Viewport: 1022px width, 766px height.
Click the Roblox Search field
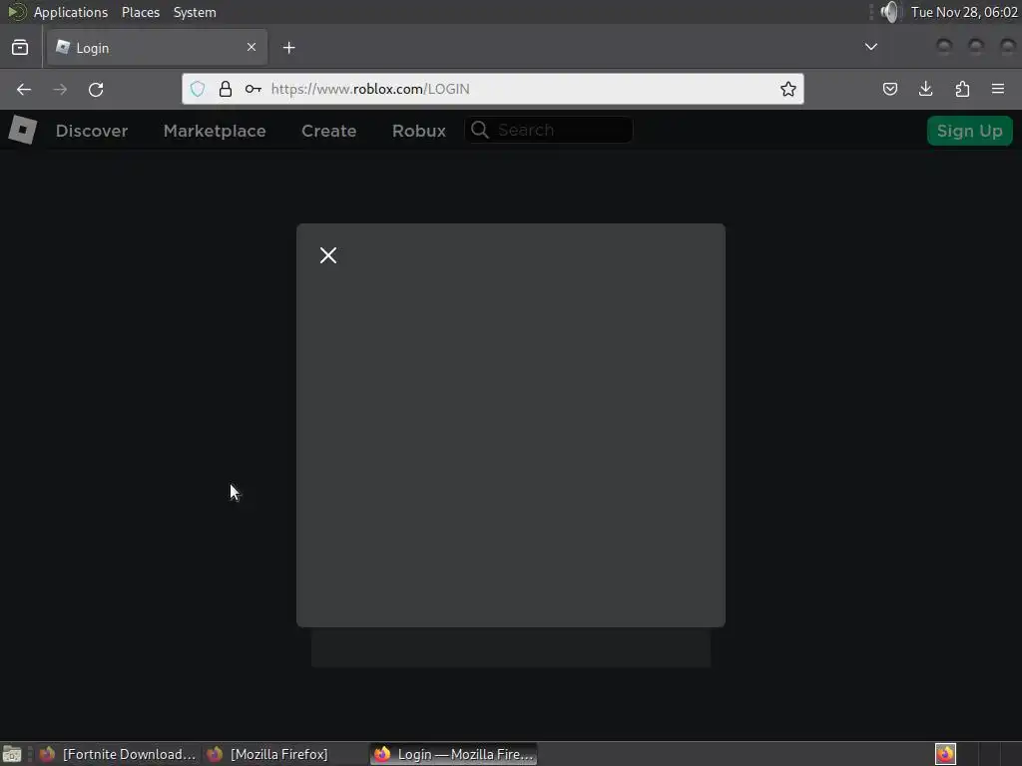click(549, 130)
